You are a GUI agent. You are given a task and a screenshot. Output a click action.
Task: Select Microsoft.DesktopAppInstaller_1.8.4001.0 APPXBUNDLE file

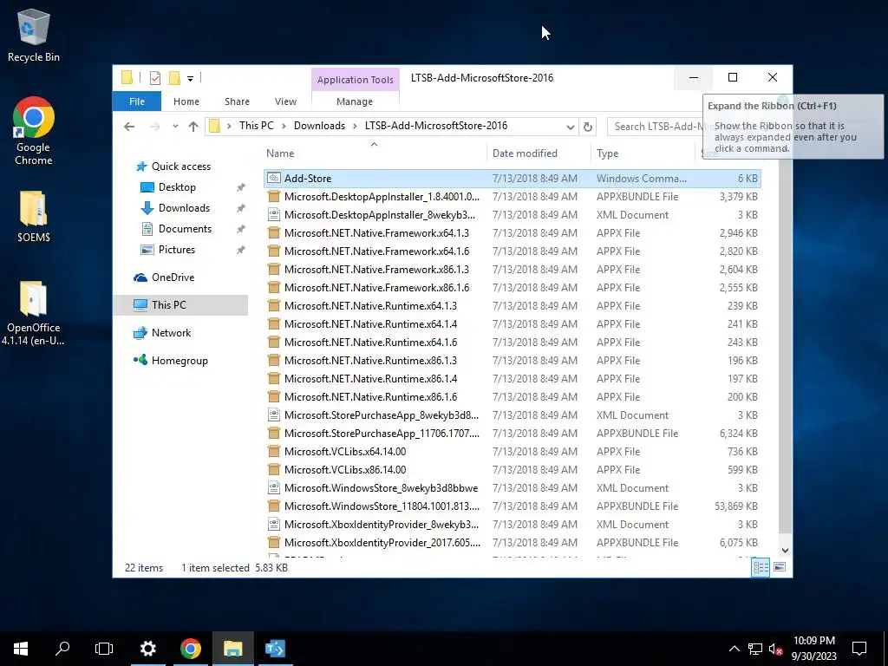coord(513,197)
